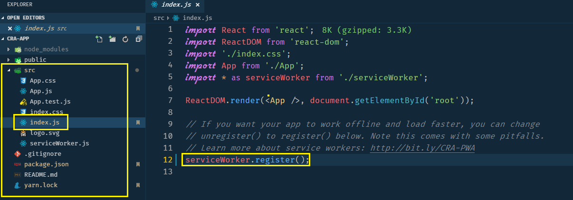573x200 pixels.
Task: Click the src breadcrumb segment
Action: tap(159, 18)
